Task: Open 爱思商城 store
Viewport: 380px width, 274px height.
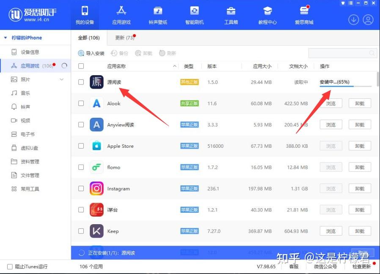Action: click(x=304, y=15)
